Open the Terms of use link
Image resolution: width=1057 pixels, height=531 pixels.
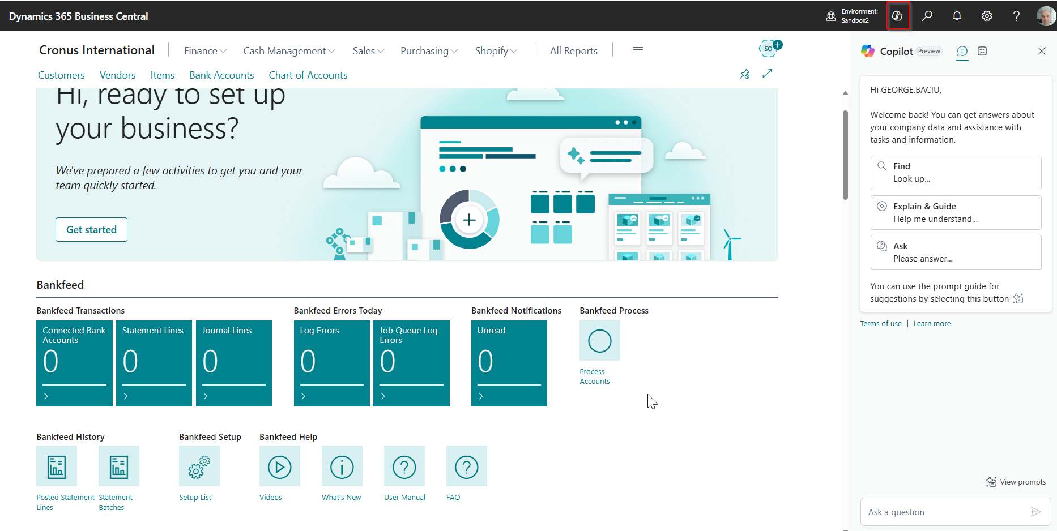click(880, 324)
